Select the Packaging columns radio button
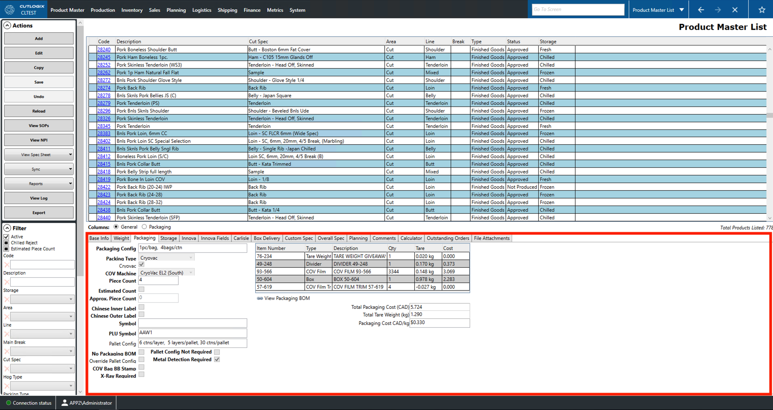 [x=145, y=227]
